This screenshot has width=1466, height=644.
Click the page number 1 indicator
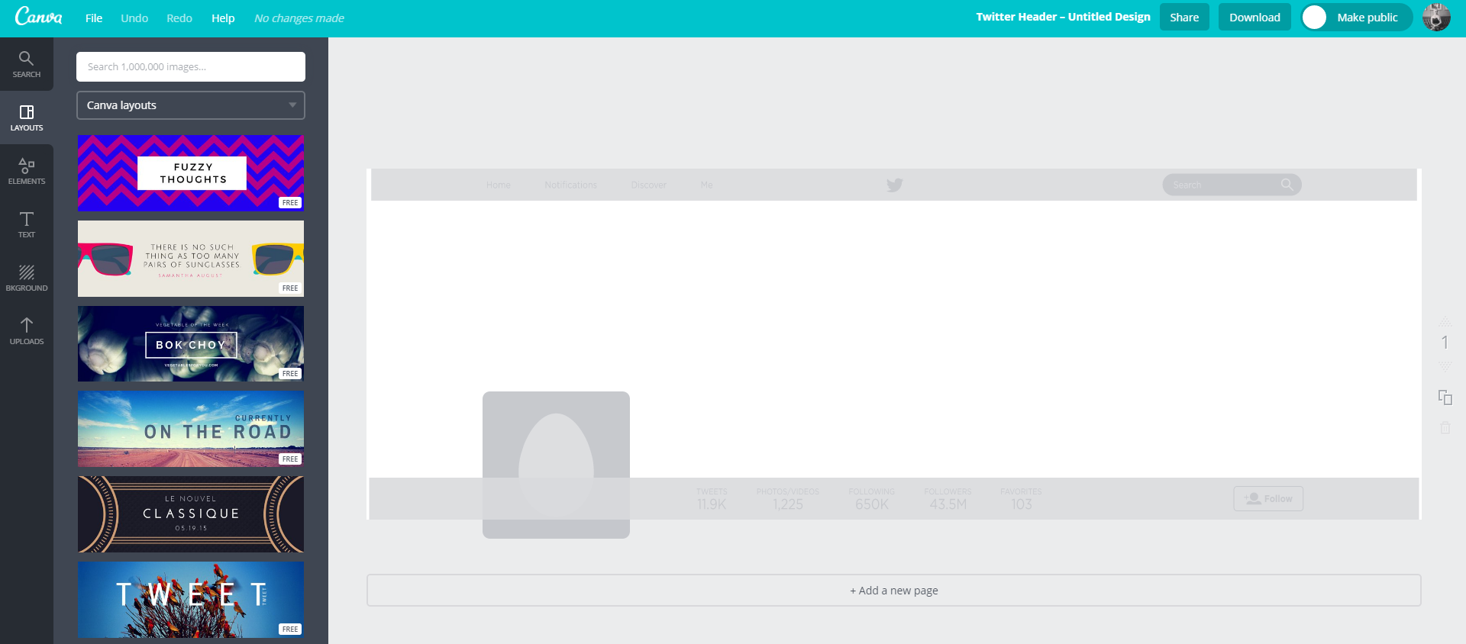click(1445, 343)
